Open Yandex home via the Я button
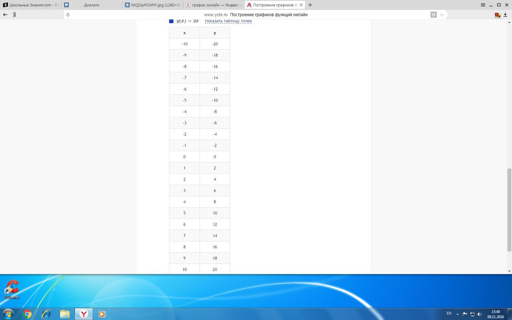The width and height of the screenshot is (512, 320). click(x=14, y=14)
